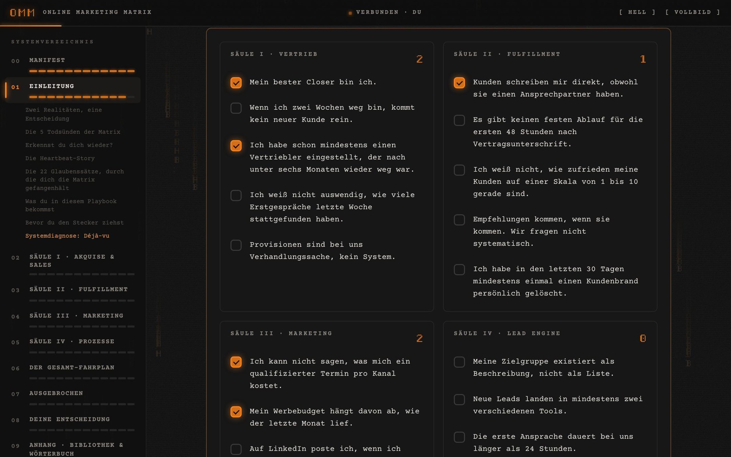Click the 'SÄULE IV · LEAD ENGINE' card heading

click(x=507, y=333)
